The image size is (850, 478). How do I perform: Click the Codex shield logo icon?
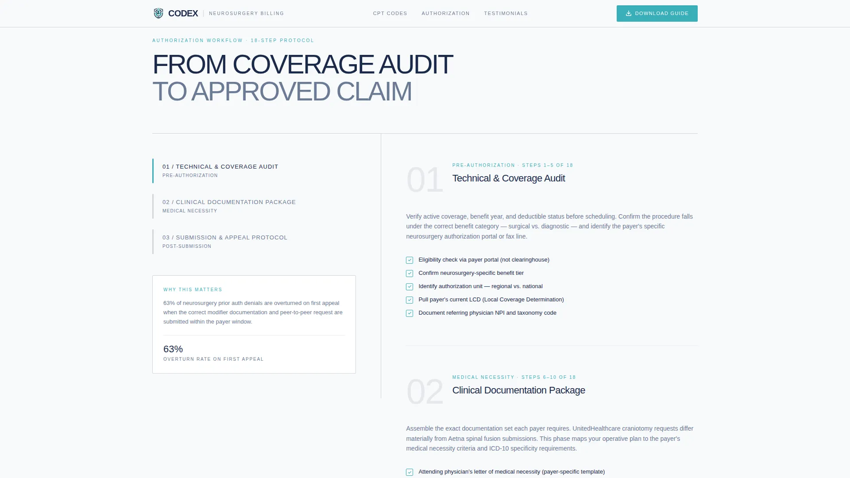click(x=158, y=13)
